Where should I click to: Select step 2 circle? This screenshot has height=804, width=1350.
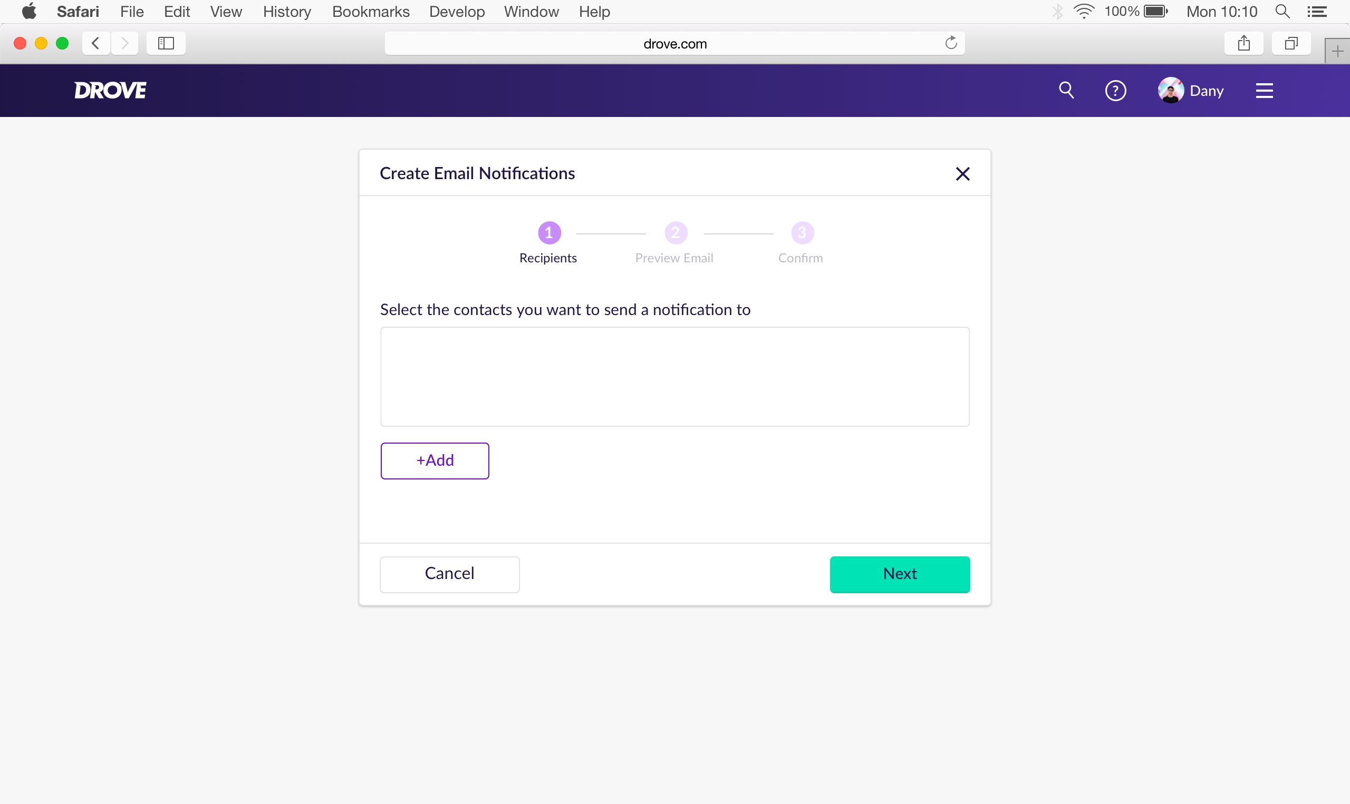click(676, 233)
